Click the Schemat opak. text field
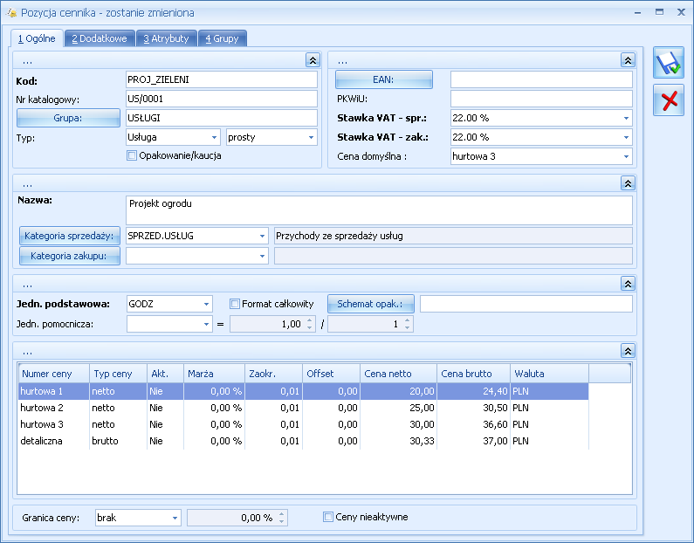694x543 pixels. (526, 304)
